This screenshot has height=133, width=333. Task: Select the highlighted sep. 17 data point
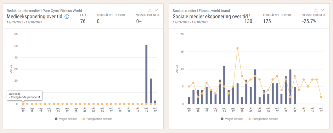point(23,104)
